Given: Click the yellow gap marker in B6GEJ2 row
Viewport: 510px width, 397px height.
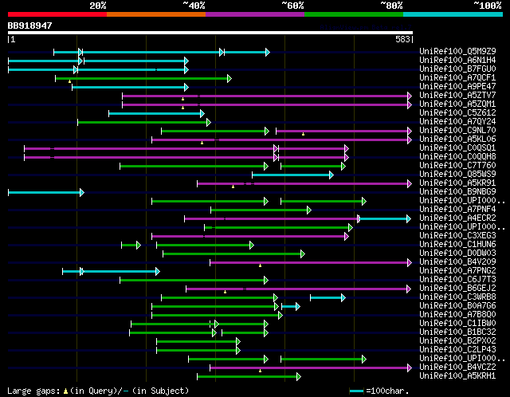Looking at the screenshot, I should (x=225, y=292).
